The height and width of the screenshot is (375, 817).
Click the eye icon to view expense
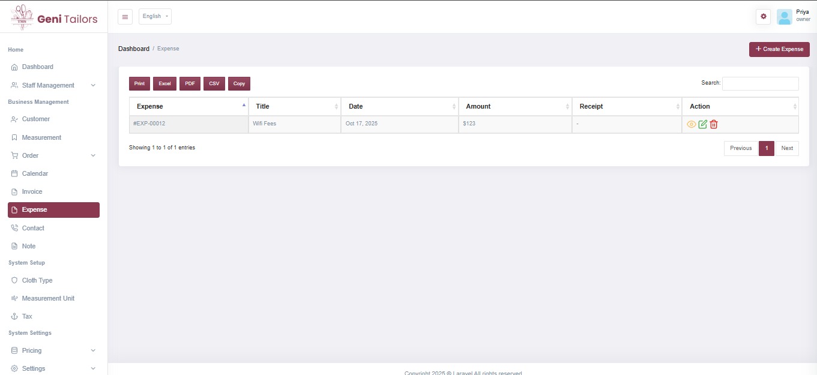click(691, 124)
